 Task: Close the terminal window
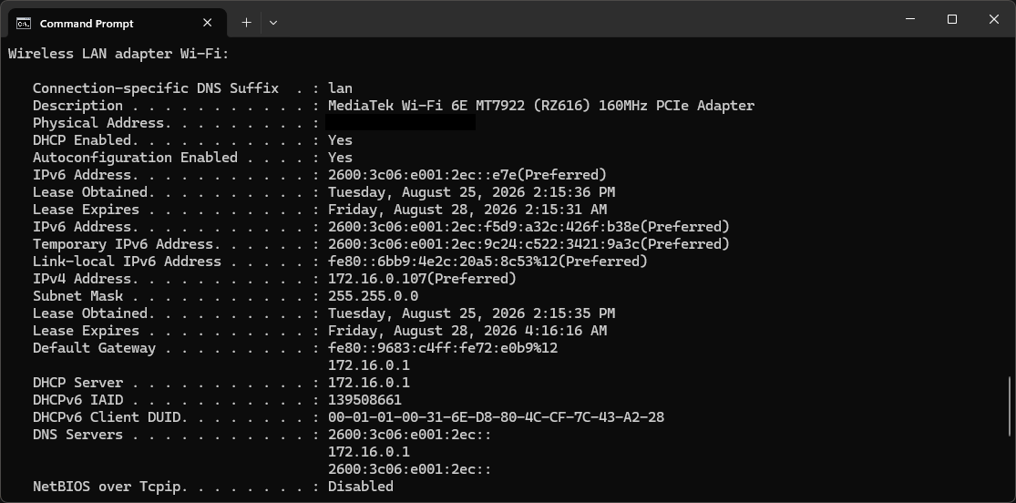(994, 19)
